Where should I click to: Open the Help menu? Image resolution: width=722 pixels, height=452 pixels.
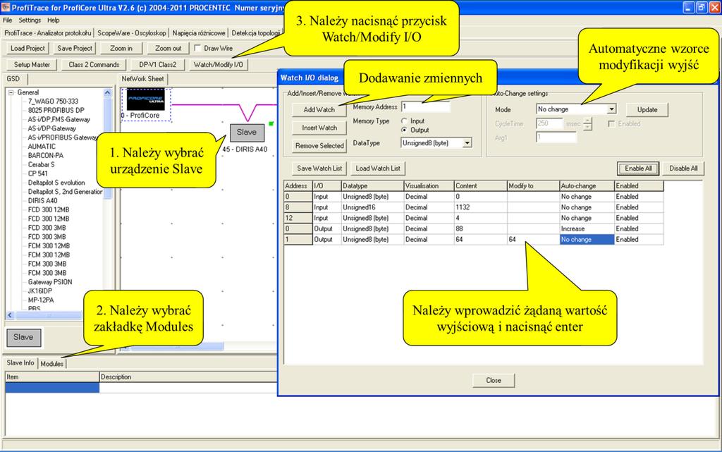(x=54, y=20)
